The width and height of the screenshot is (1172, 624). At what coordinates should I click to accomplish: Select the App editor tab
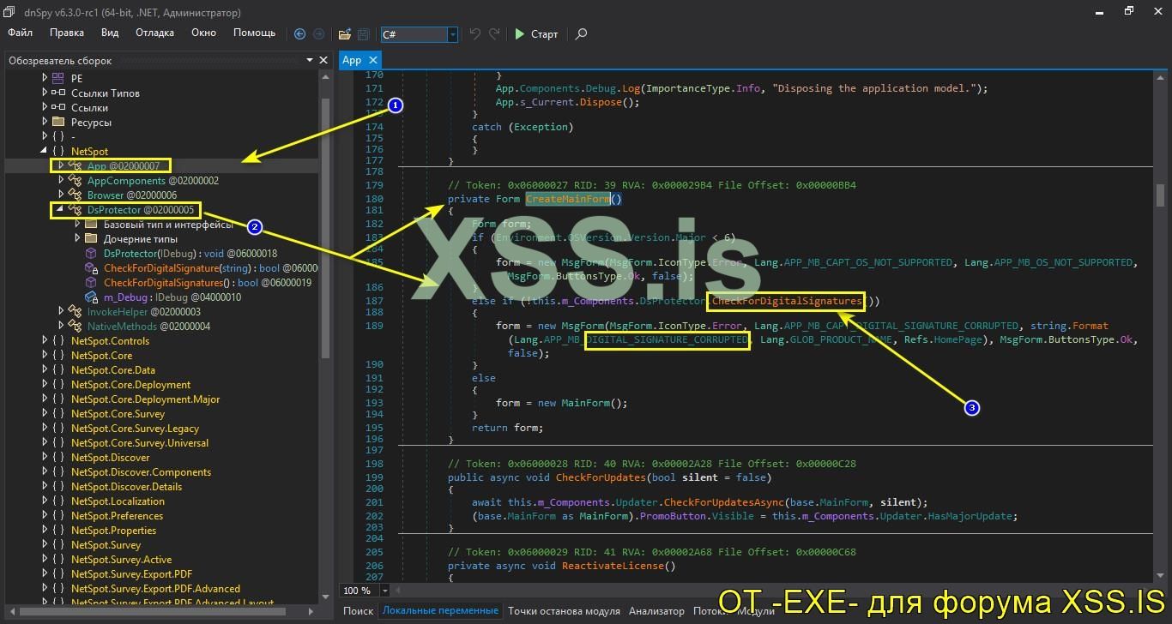pyautogui.click(x=352, y=60)
